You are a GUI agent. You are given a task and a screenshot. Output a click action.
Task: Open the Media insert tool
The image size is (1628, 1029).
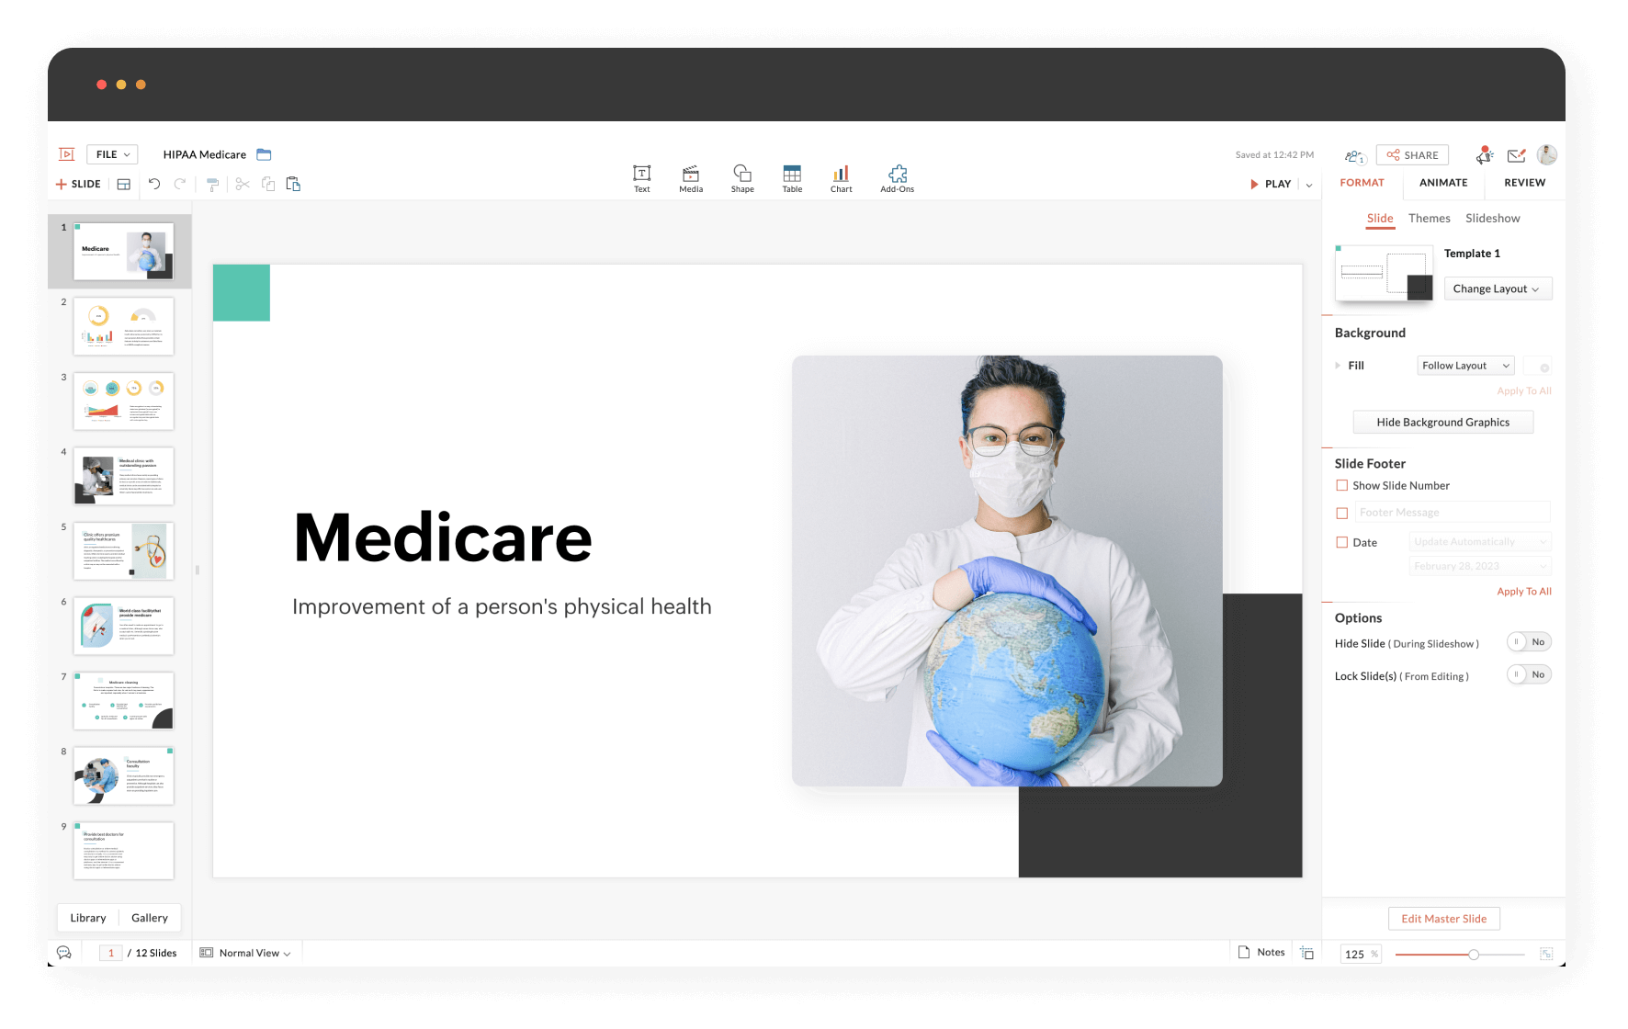point(691,177)
